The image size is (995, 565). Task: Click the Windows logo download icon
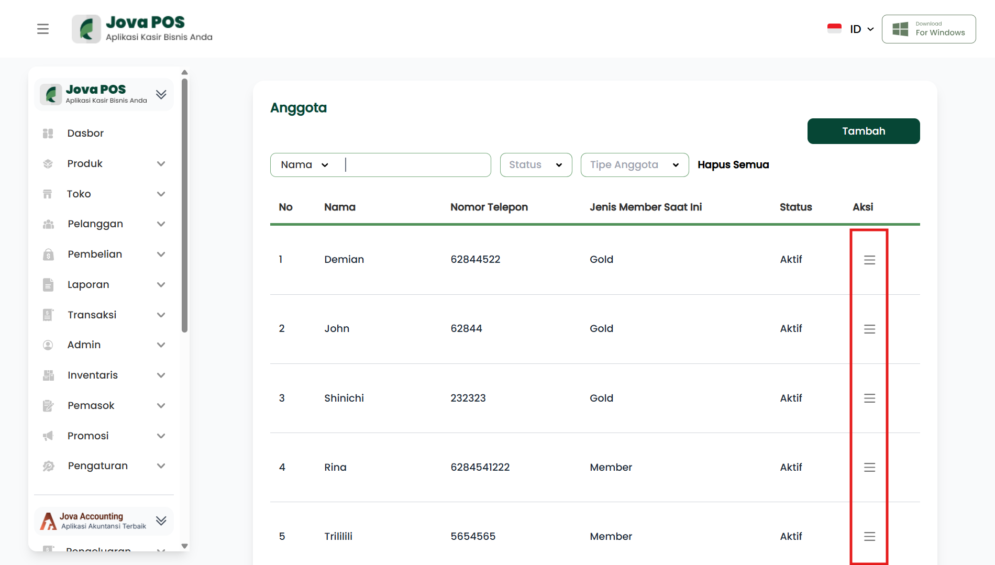coord(900,29)
